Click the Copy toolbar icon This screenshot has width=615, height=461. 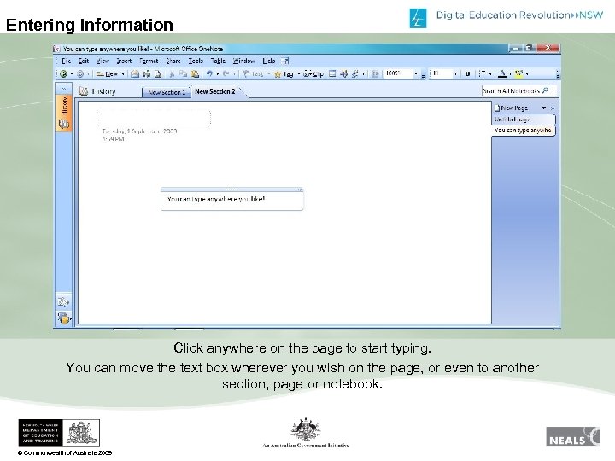(x=183, y=73)
